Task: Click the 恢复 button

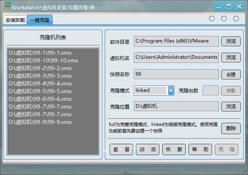Action: (x=174, y=149)
